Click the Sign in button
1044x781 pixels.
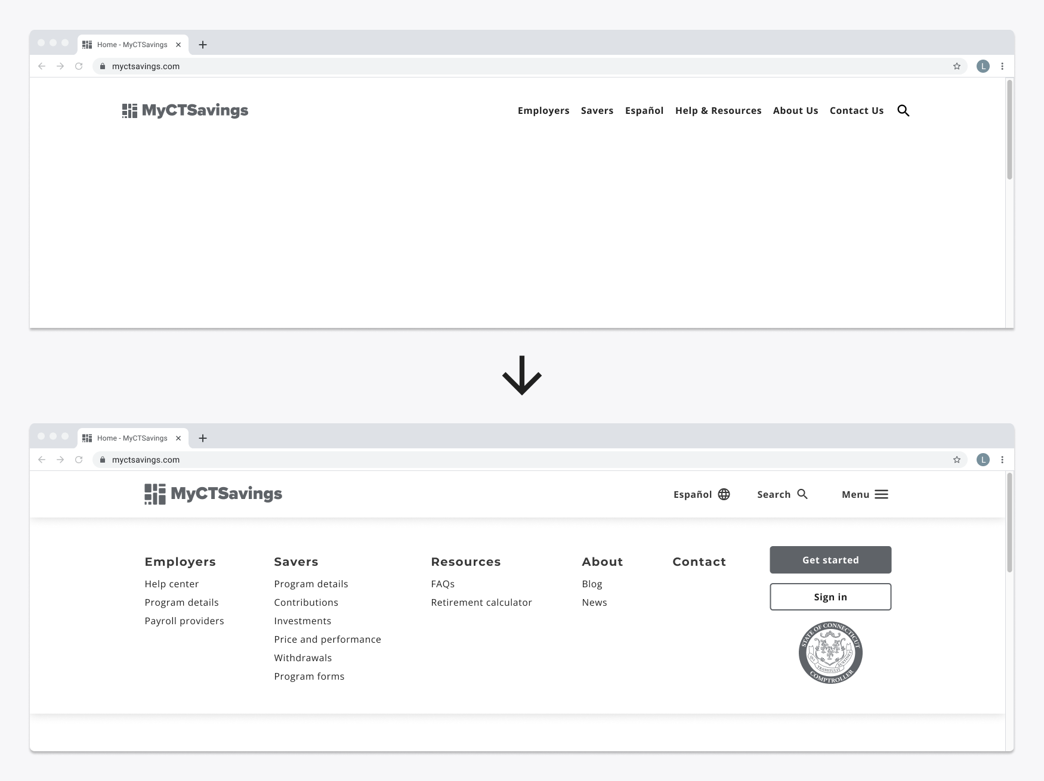(830, 596)
